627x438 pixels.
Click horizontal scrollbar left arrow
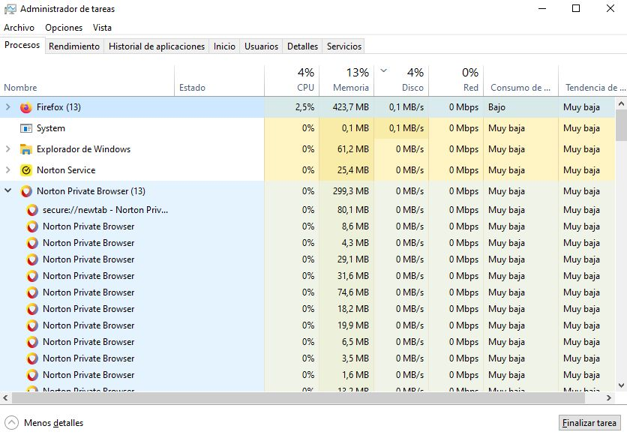(x=5, y=397)
